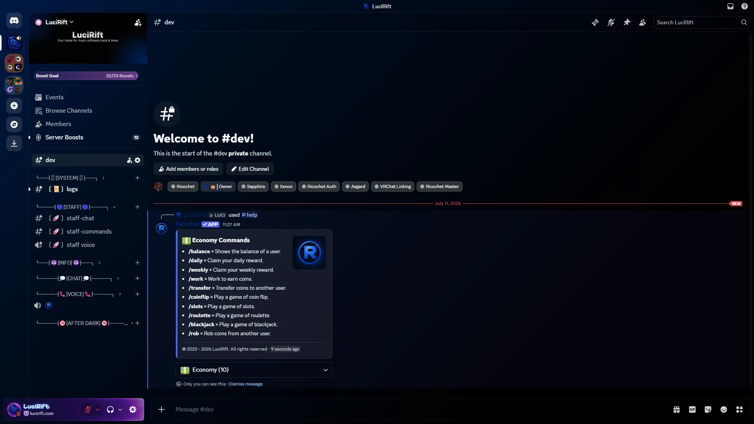This screenshot has height=424, width=754.
Task: Open the GIF picker
Action: point(692,409)
